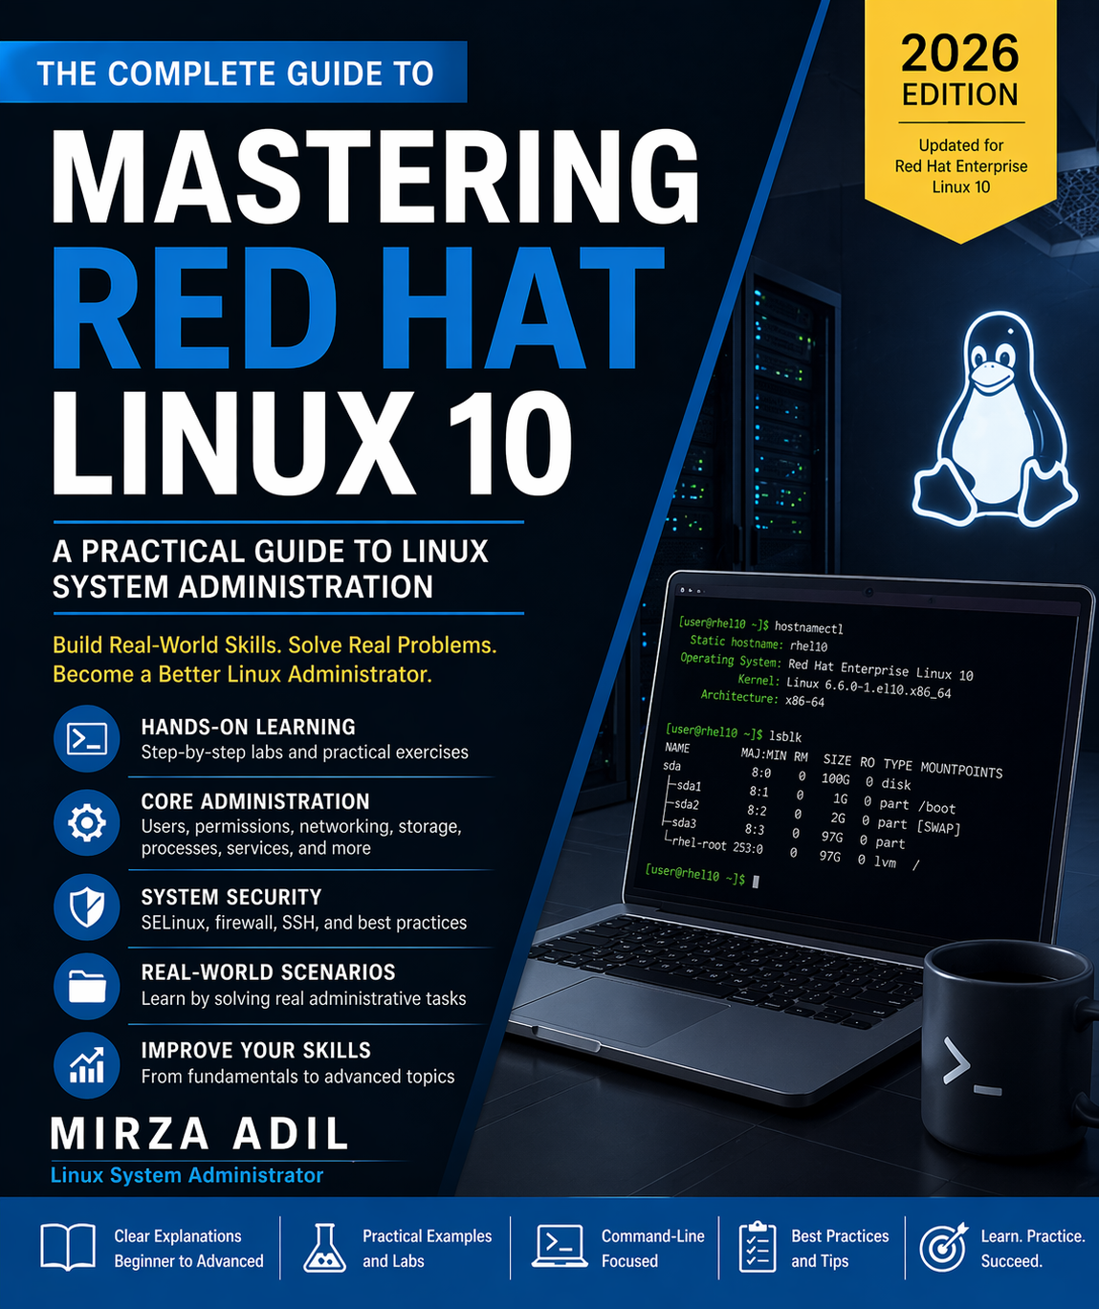
Task: Click the 'MASTERING' title word
Action: click(375, 176)
